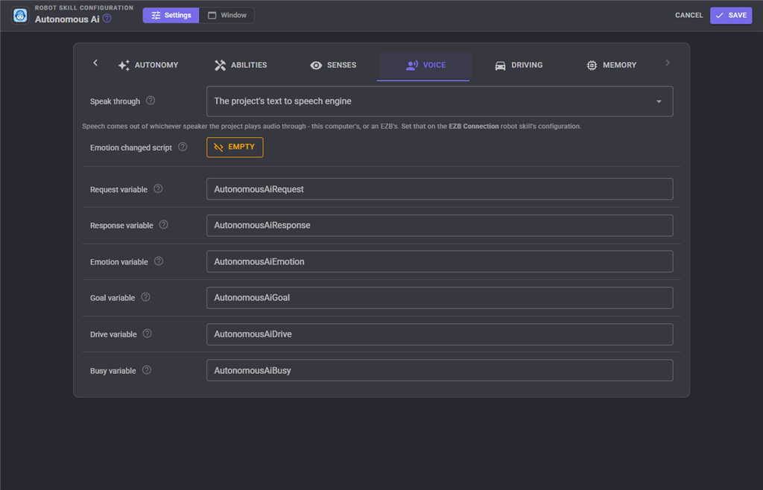
Task: Open the Senses tab
Action: click(x=333, y=65)
